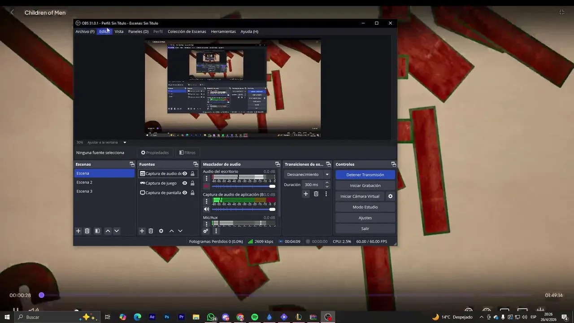Click Salir to exit OBS
574x323 pixels.
(365, 228)
